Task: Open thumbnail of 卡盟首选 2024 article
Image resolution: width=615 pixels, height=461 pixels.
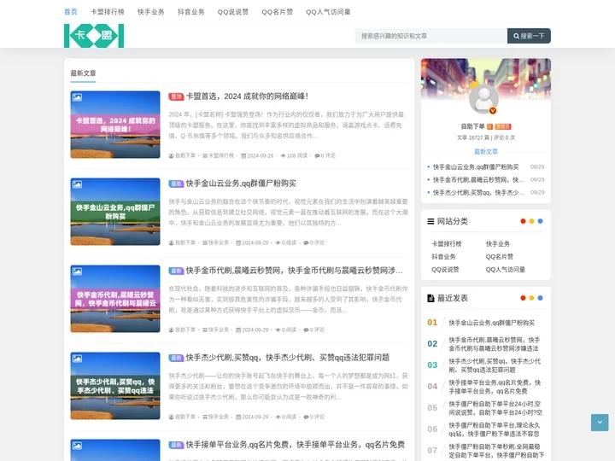Action: coord(115,125)
